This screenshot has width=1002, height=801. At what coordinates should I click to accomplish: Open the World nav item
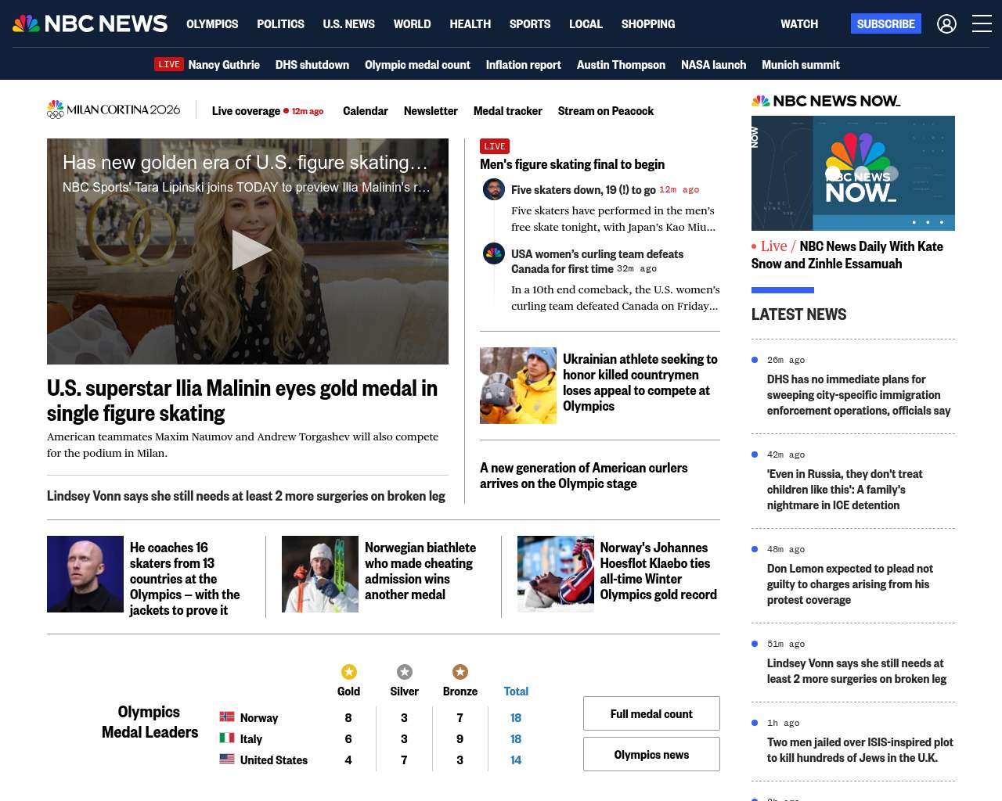(413, 24)
